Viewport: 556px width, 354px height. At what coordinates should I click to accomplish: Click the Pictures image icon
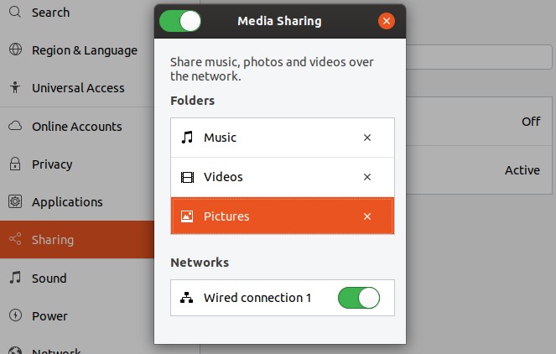tap(187, 216)
